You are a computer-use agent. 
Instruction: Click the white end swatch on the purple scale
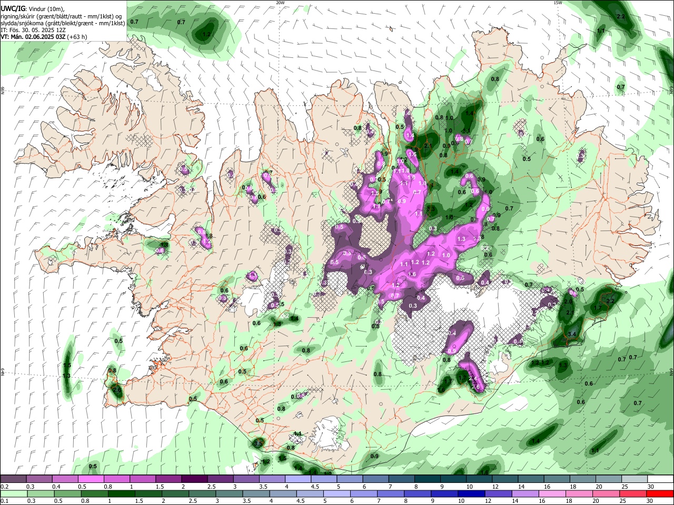pos(660,479)
